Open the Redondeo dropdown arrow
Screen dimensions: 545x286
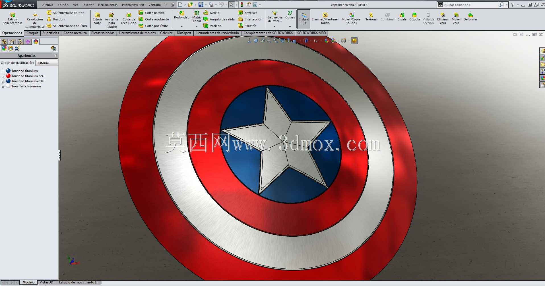(x=181, y=27)
